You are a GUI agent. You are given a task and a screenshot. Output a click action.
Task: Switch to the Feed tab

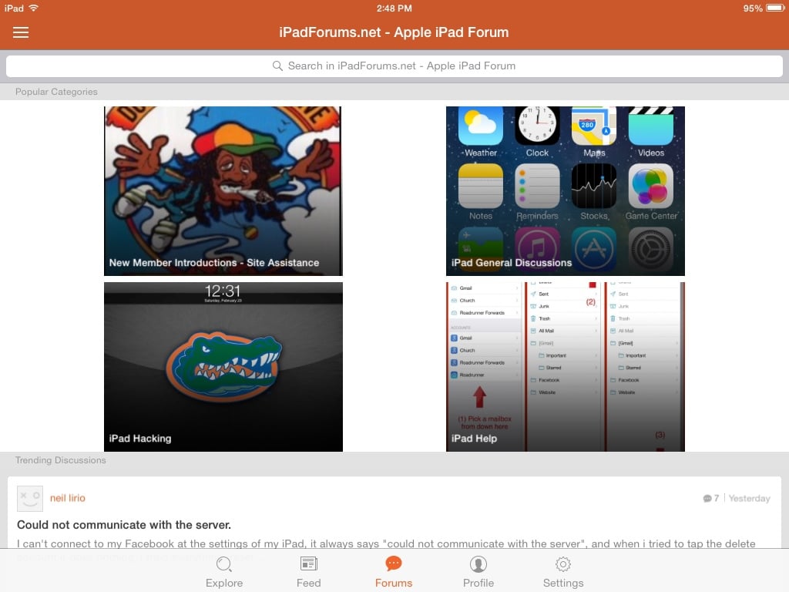pos(308,572)
